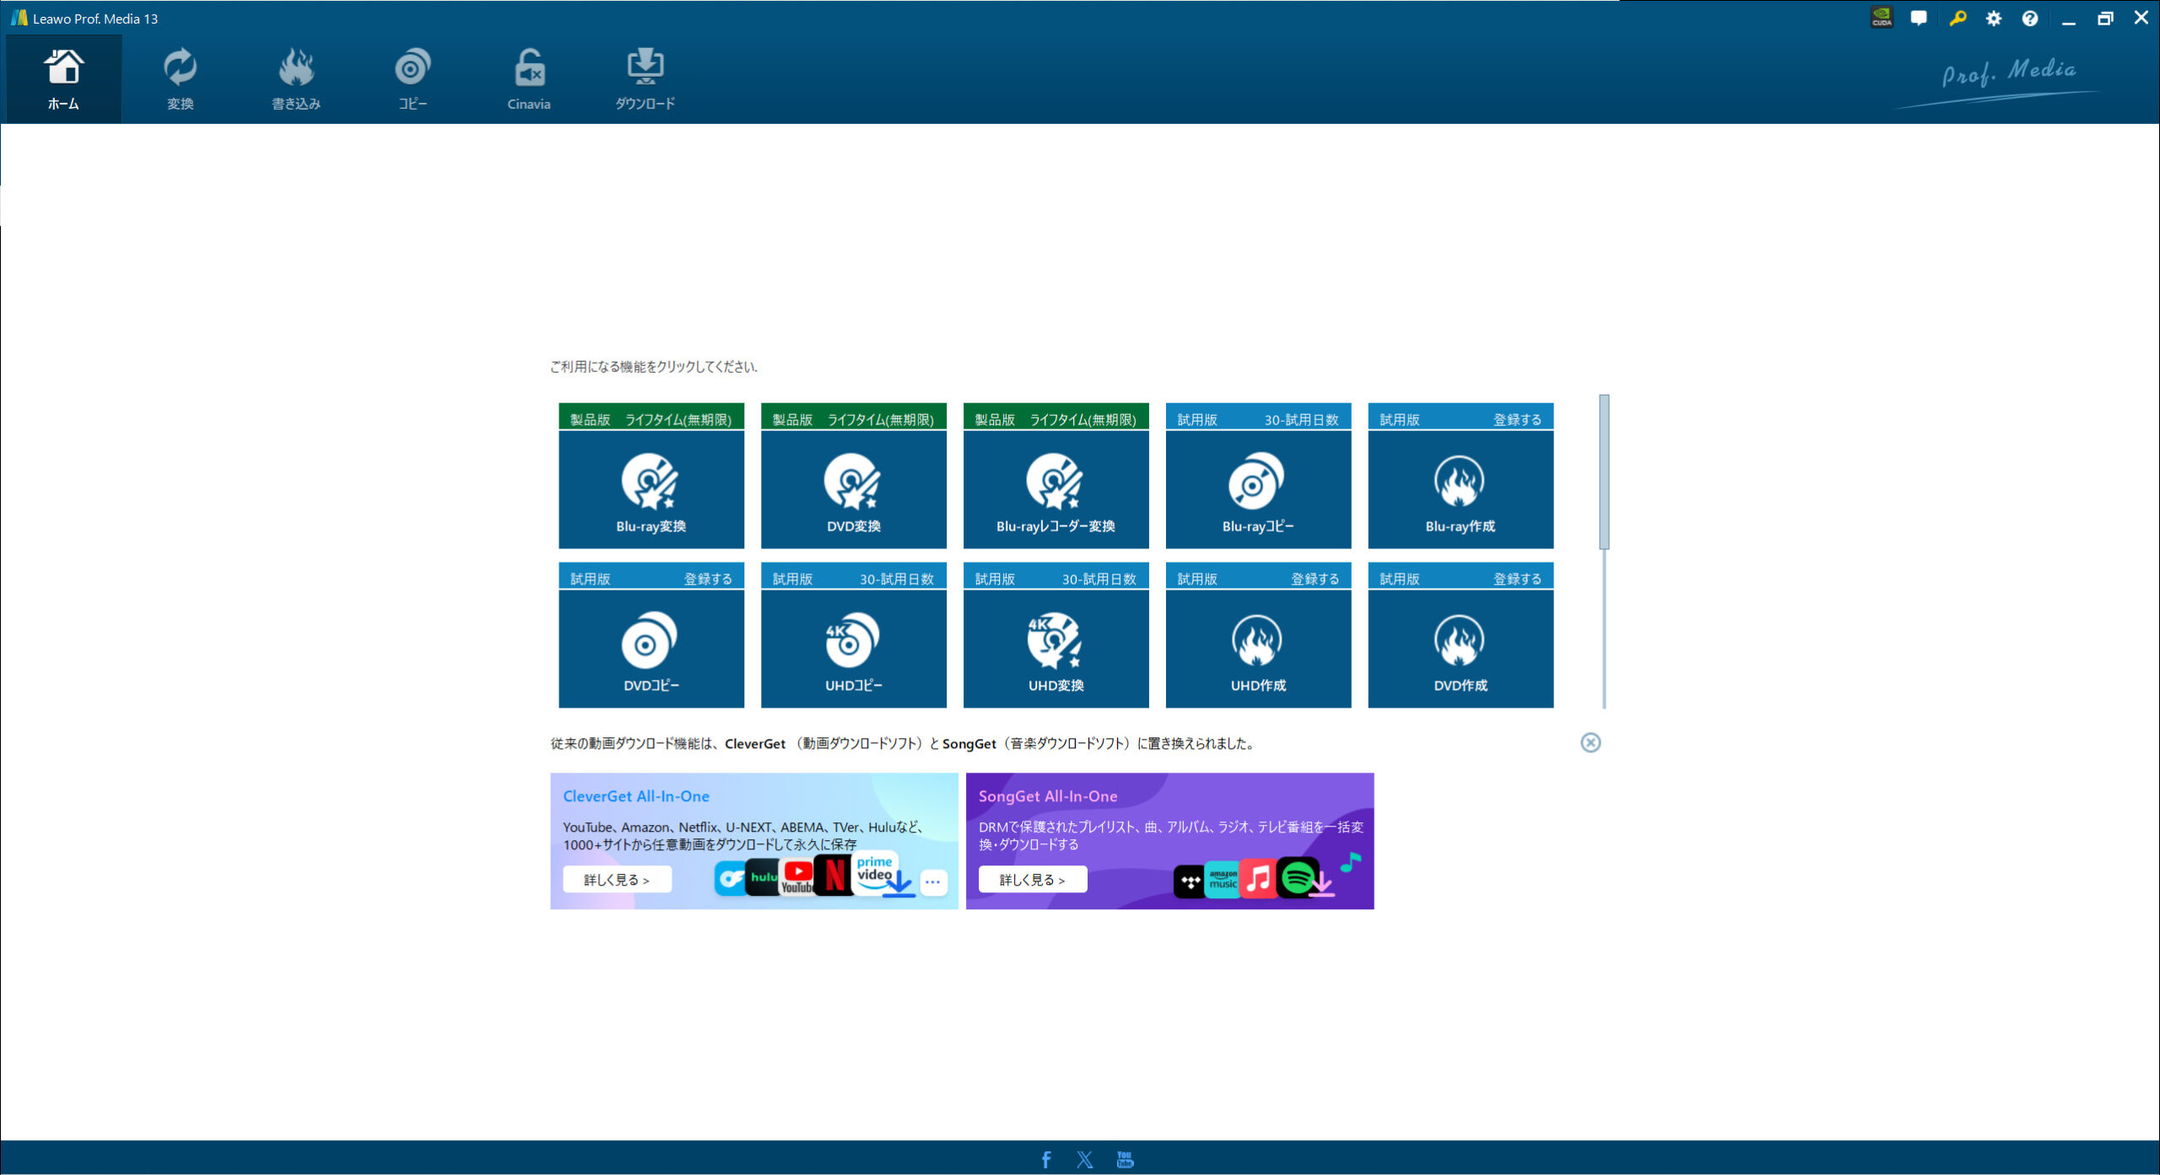Open the UHD作成 module tile
2160x1175 pixels.
coord(1259,649)
